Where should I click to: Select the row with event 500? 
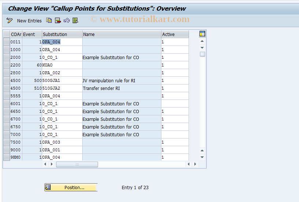[7, 80]
